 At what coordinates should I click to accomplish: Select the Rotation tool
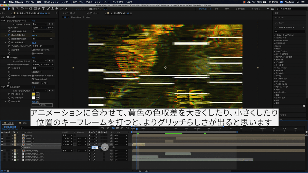22,8
